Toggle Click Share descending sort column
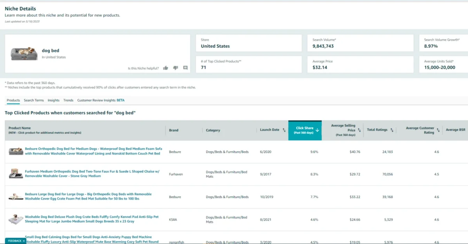This screenshot has width=468, height=244. coord(305,130)
